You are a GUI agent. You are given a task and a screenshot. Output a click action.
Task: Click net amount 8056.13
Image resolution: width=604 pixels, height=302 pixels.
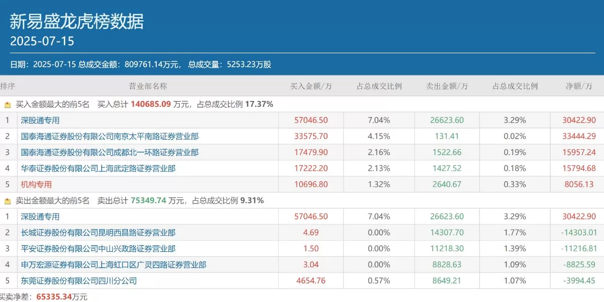(579, 184)
